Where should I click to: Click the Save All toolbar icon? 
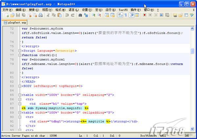pyautogui.click(x=24, y=15)
